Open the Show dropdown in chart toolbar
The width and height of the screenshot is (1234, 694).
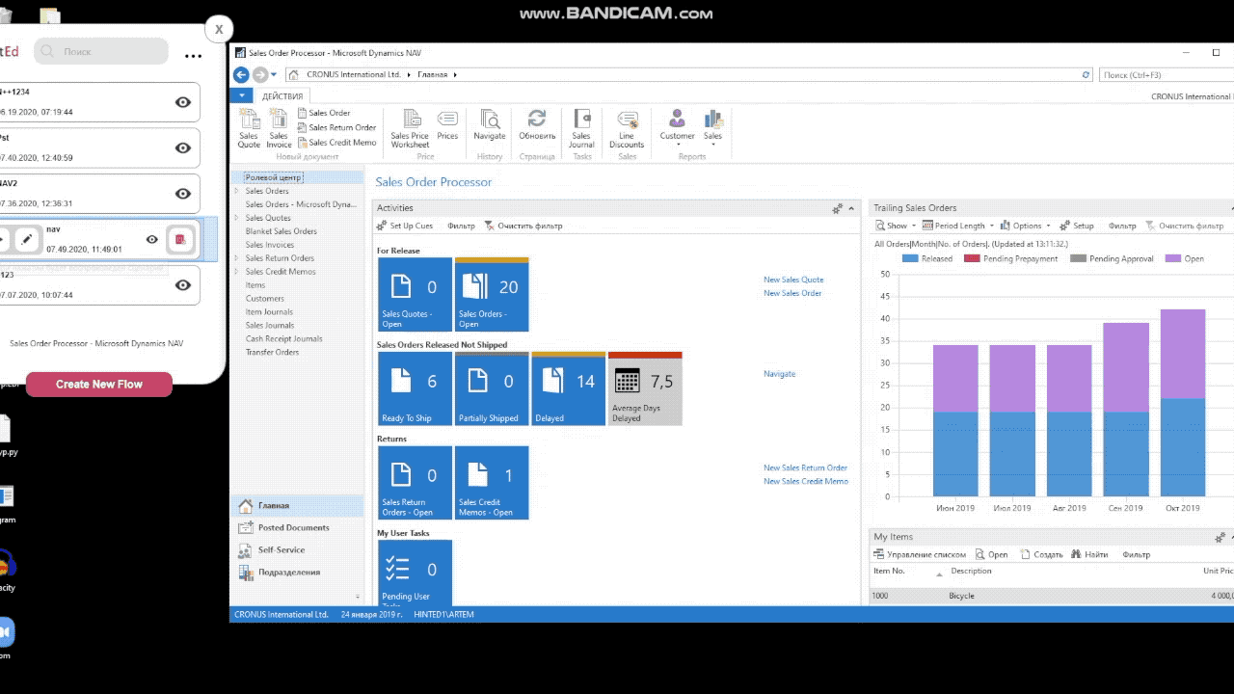point(895,226)
